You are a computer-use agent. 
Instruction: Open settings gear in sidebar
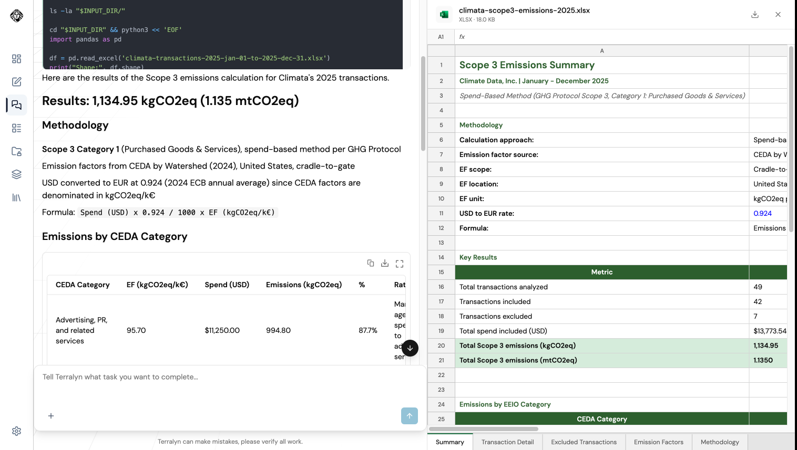[x=16, y=431]
